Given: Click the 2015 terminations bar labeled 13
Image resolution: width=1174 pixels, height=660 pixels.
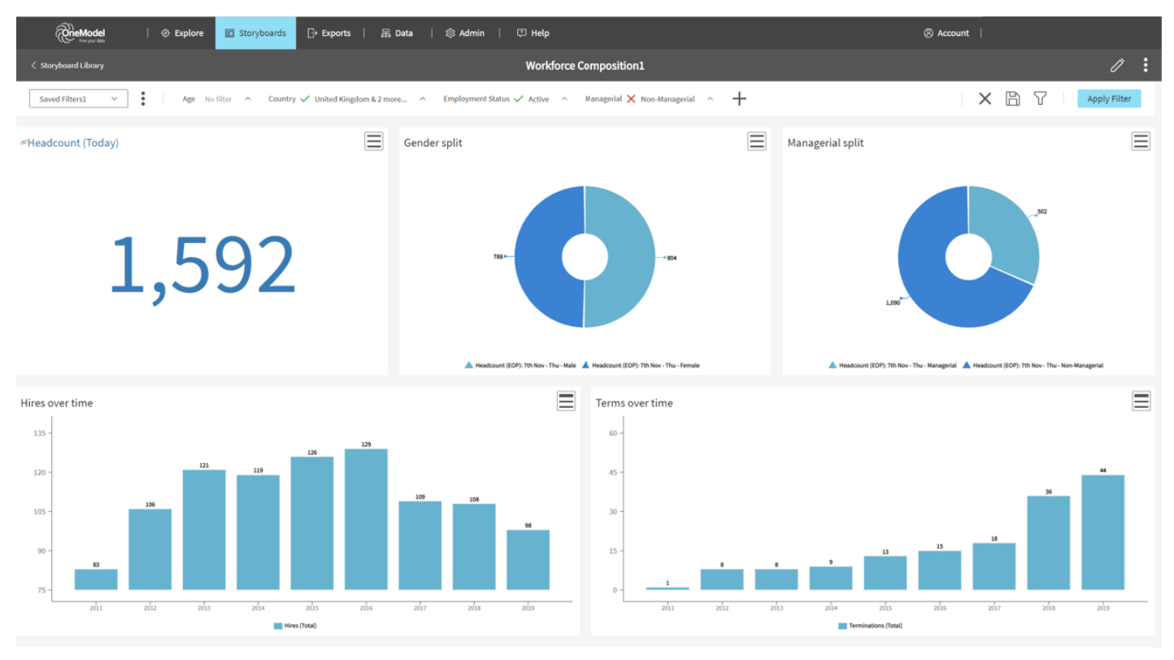Looking at the screenshot, I should pos(885,573).
